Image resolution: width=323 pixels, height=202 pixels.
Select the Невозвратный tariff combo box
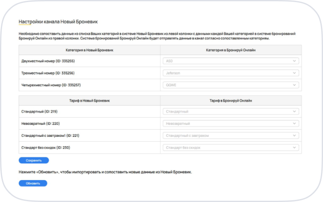coord(231,123)
